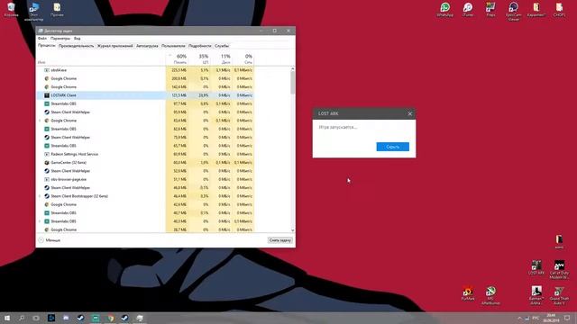Screen dimensions: 577x324
Task: Open the Вид menu
Action: (77, 38)
